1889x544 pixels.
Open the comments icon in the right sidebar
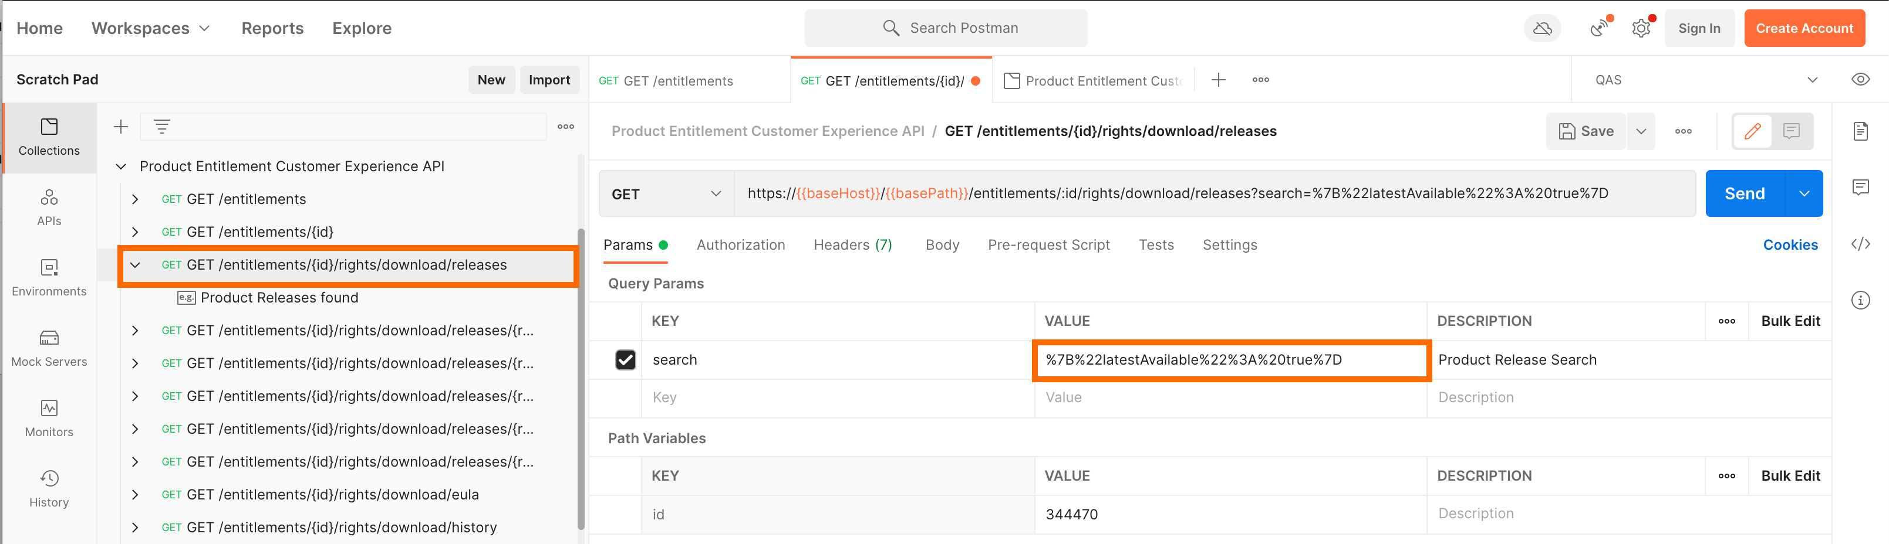(x=1860, y=188)
